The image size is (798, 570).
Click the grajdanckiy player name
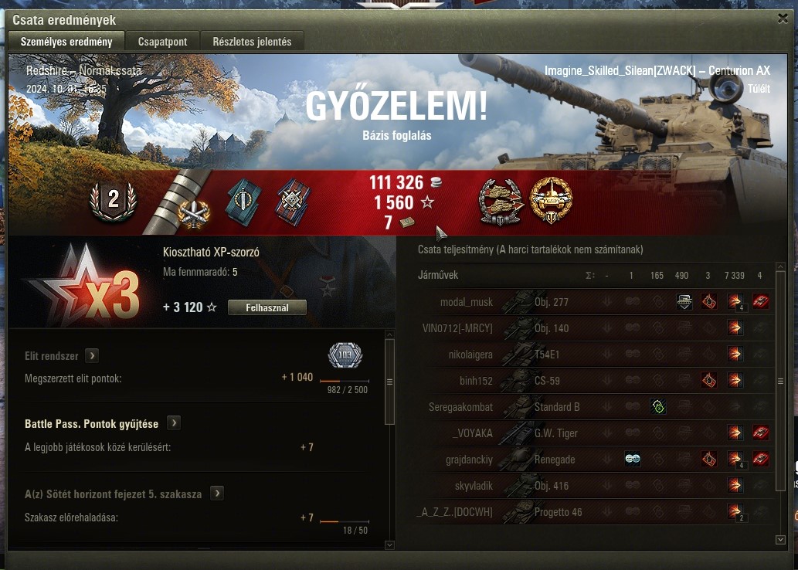point(469,460)
